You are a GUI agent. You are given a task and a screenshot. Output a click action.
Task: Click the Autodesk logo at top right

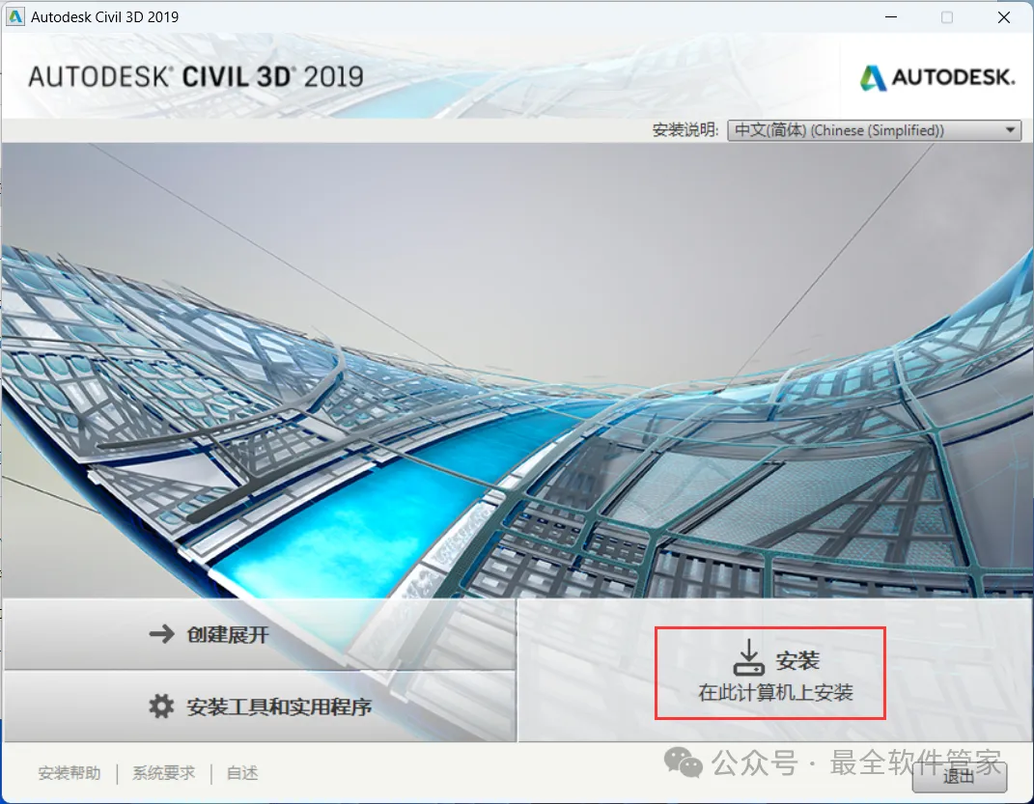point(936,77)
